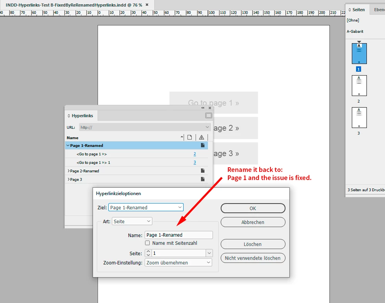Select the page 3 thumbnail in Seiten panel
The image size is (385, 303).
[x=359, y=117]
